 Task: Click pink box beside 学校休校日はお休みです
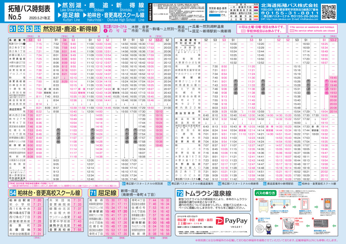point(244,31)
